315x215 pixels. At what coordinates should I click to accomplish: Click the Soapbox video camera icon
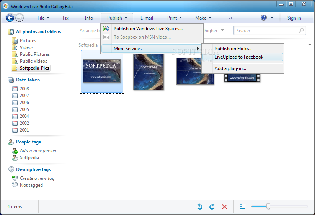tap(106, 37)
